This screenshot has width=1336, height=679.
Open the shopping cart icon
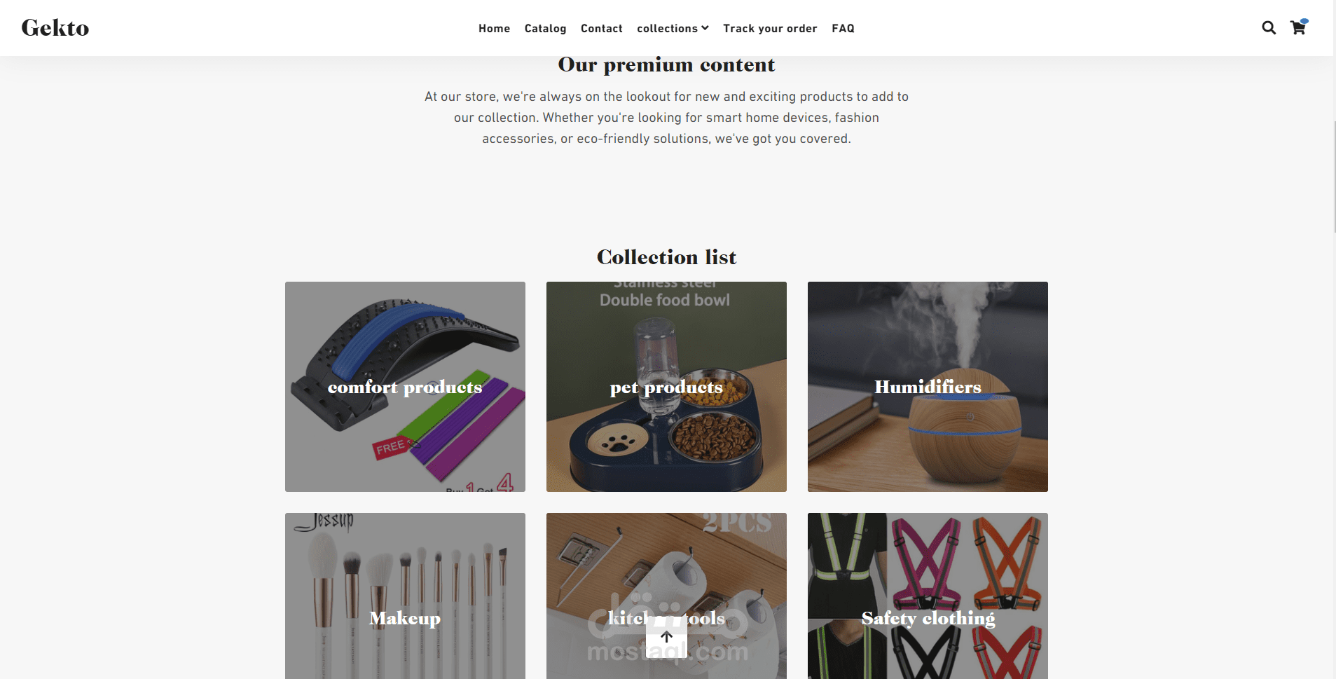point(1298,27)
